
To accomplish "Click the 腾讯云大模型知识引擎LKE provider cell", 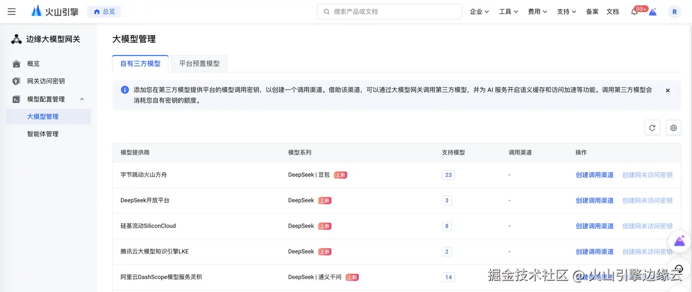I will click(x=155, y=252).
